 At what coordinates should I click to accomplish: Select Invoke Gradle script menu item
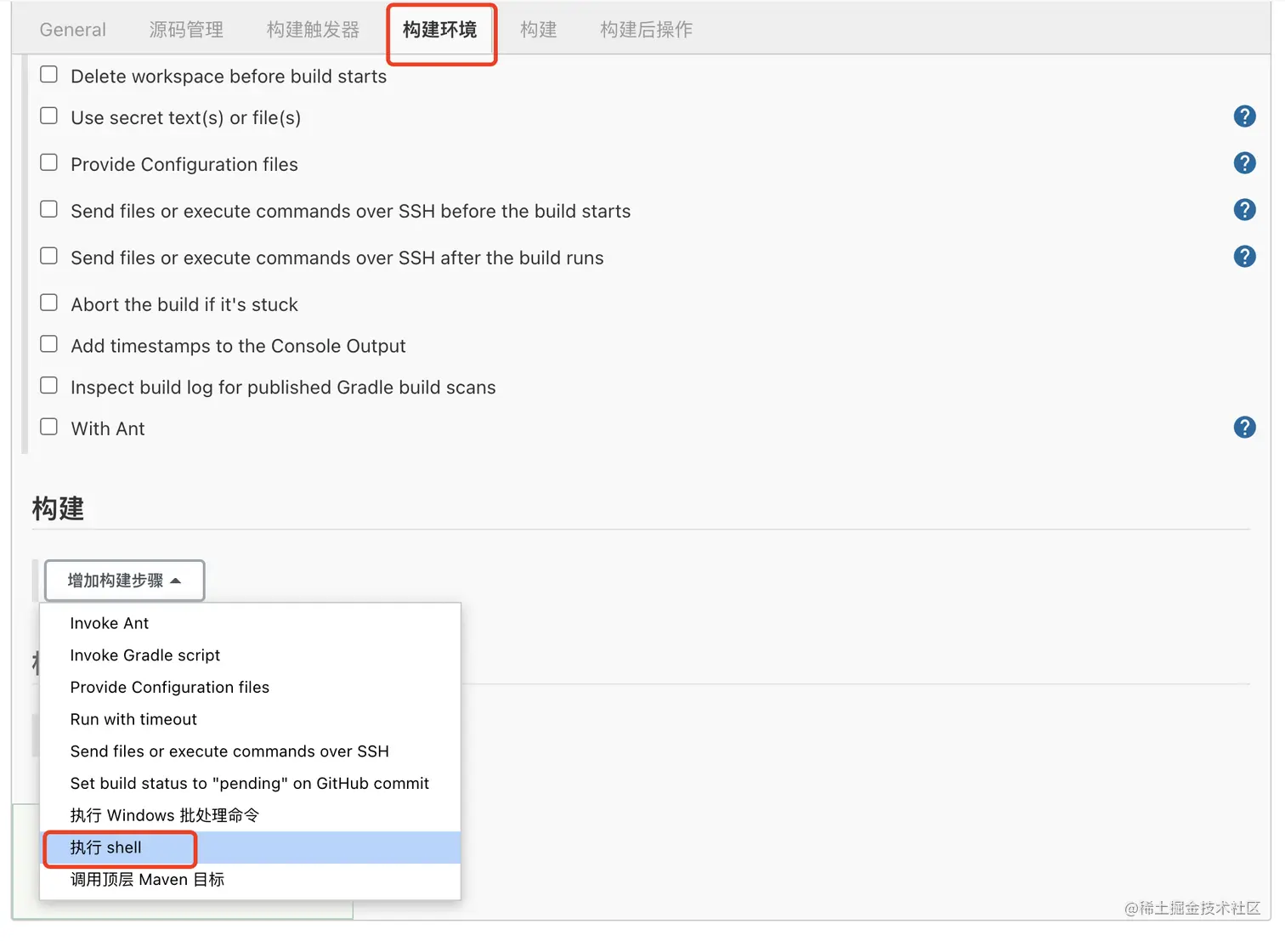coord(250,655)
